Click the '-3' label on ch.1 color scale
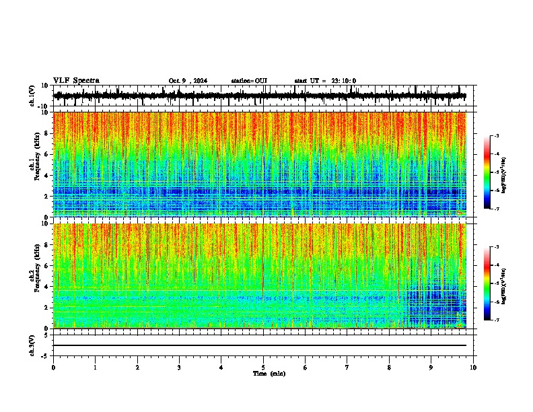Viewport: 533px width, 412px height. 496,136
